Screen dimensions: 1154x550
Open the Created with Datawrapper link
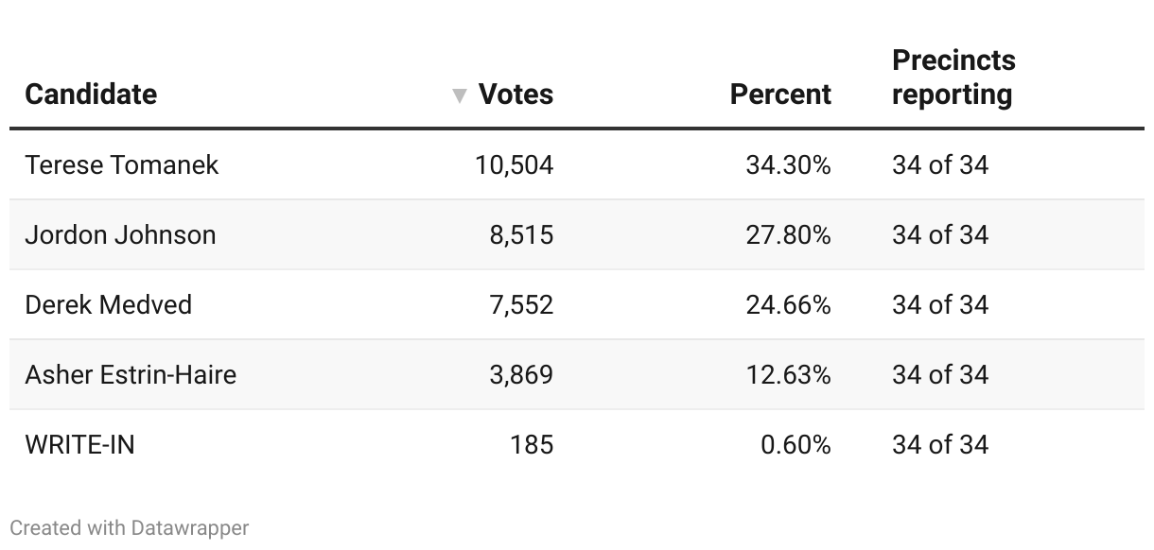click(130, 527)
